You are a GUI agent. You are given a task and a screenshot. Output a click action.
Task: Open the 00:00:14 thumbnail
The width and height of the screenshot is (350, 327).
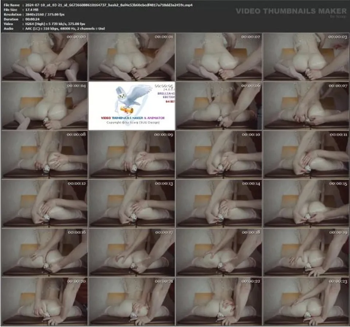coord(219,204)
